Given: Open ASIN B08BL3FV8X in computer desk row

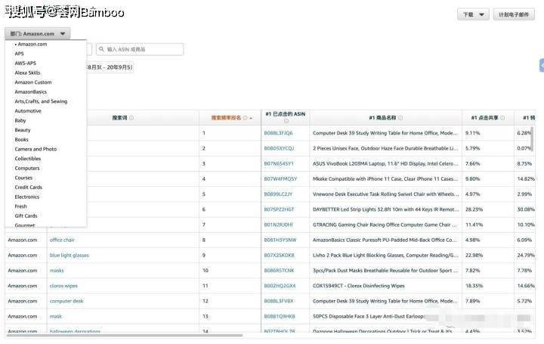Looking at the screenshot, I should (279, 301).
